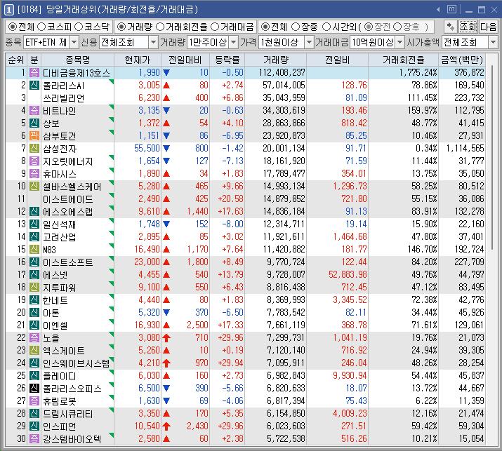Viewport: 502px width, 451px height.
Task: Sort by 현재가 column header
Action: 138,60
